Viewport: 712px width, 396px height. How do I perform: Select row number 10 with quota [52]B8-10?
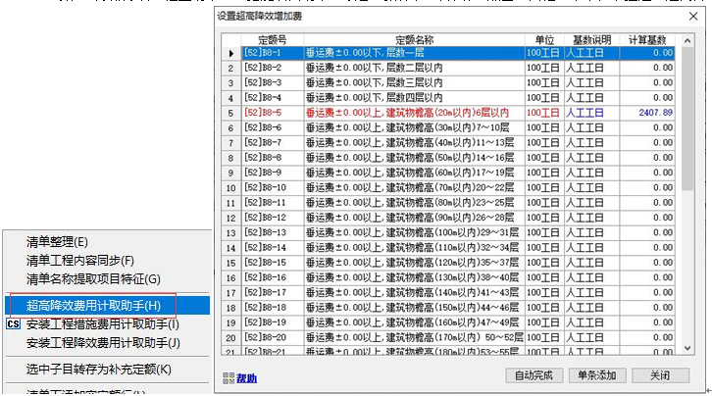(413, 187)
